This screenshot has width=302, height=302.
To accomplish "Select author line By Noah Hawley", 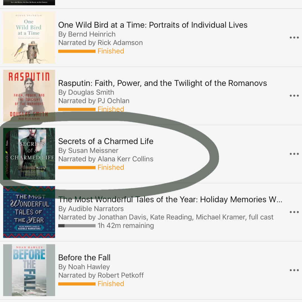I will coord(84,267).
